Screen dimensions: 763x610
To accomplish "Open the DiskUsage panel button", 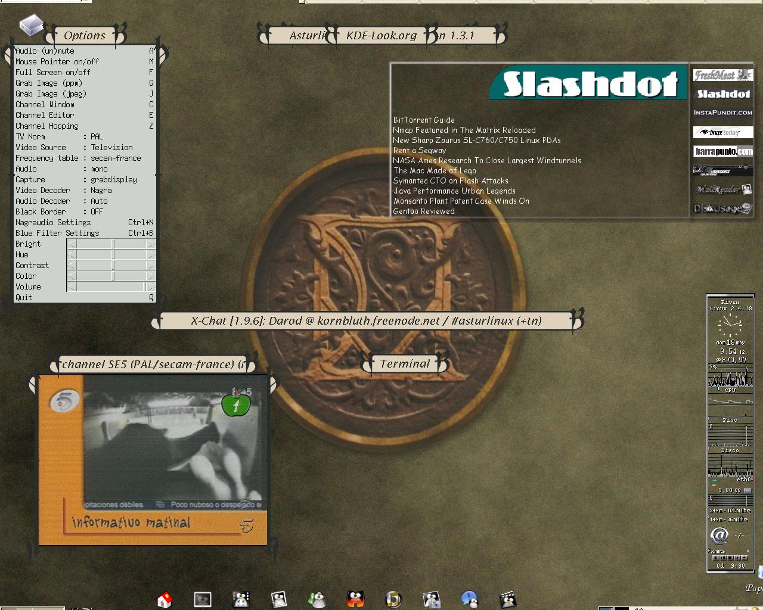I will pos(722,208).
